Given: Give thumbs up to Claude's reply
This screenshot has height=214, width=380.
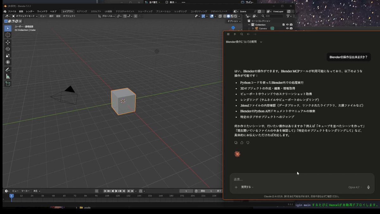Looking at the screenshot, I should [x=242, y=143].
